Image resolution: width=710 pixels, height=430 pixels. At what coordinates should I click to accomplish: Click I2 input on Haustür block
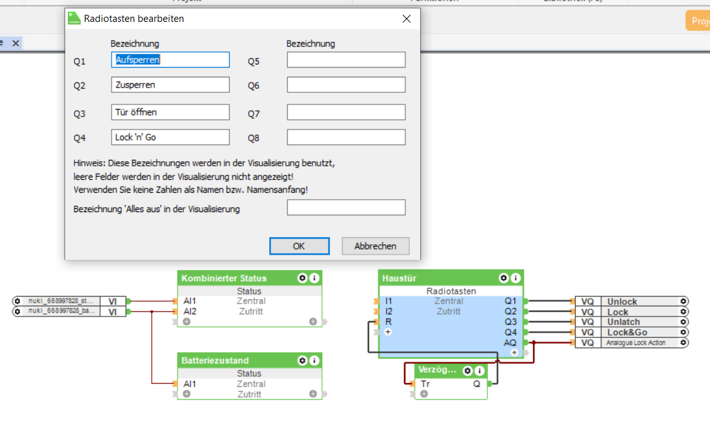(x=389, y=311)
